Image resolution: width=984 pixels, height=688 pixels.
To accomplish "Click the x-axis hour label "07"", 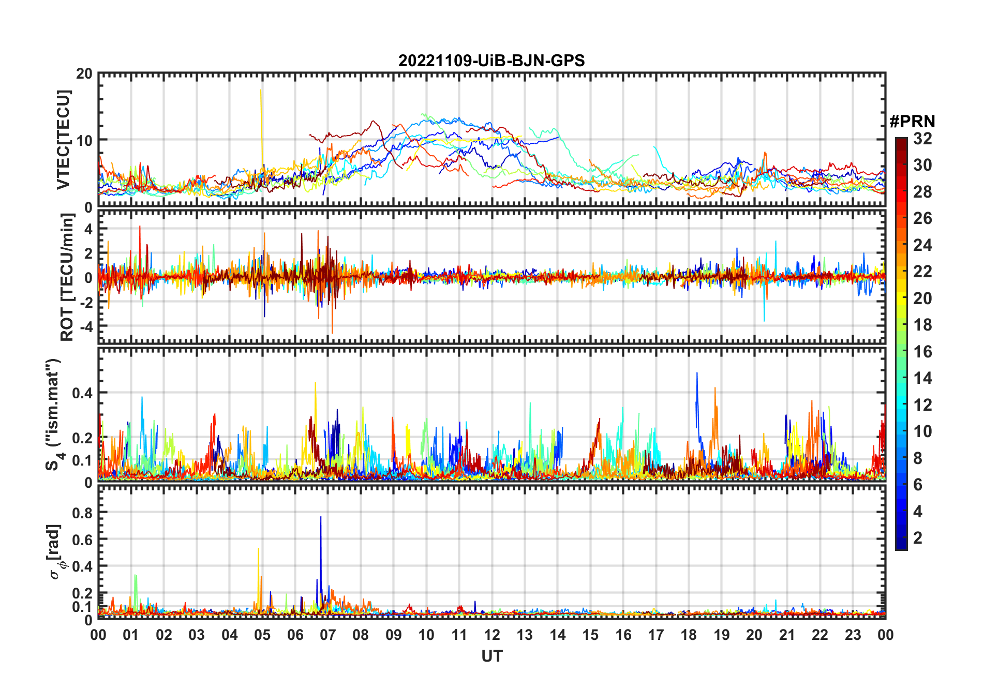I will click(x=328, y=635).
